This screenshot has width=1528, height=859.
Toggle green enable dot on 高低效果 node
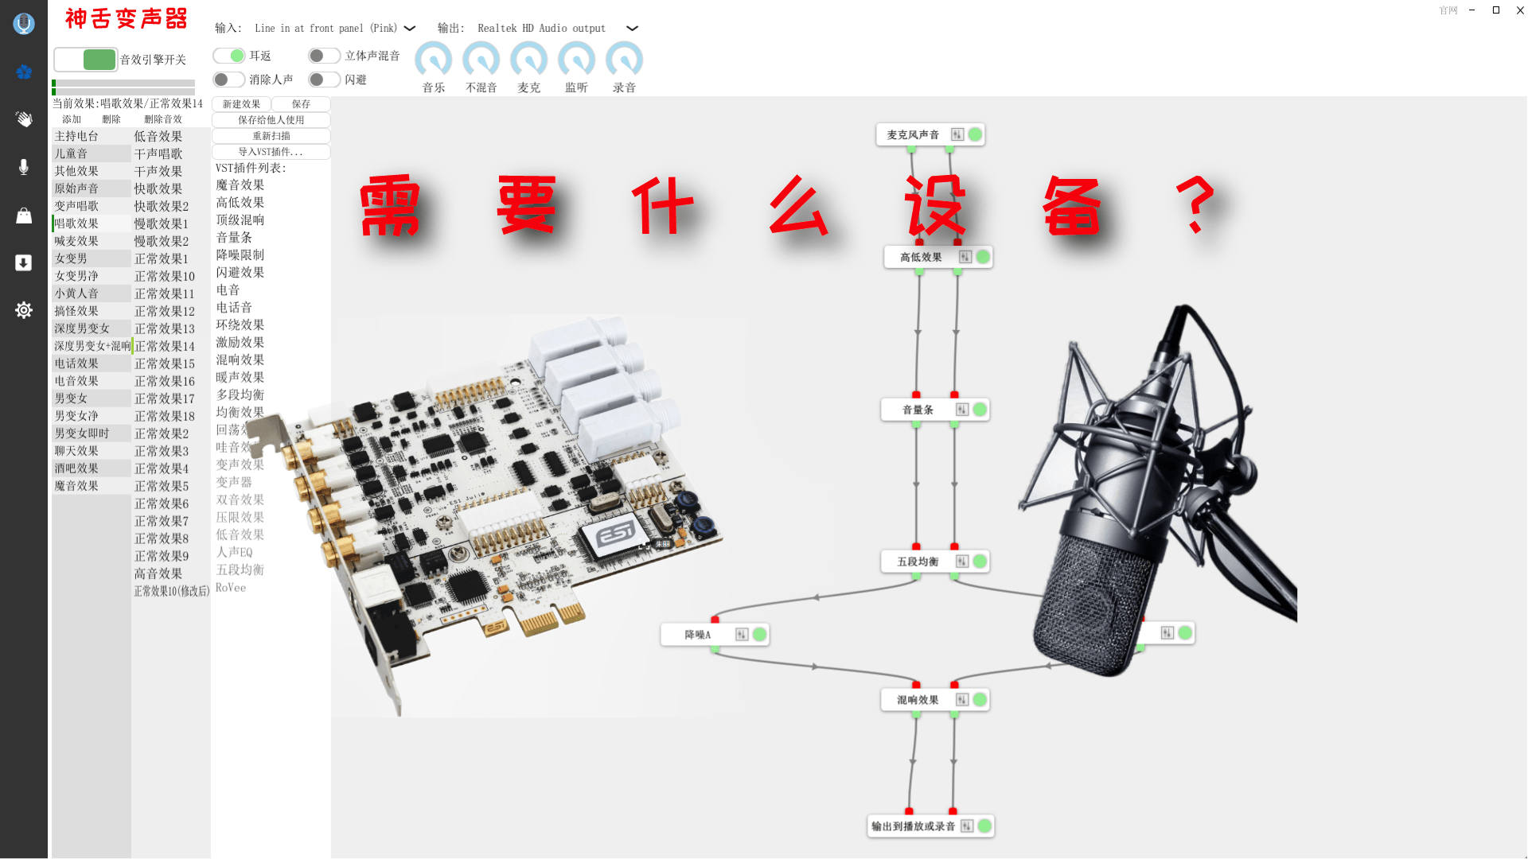click(x=983, y=257)
